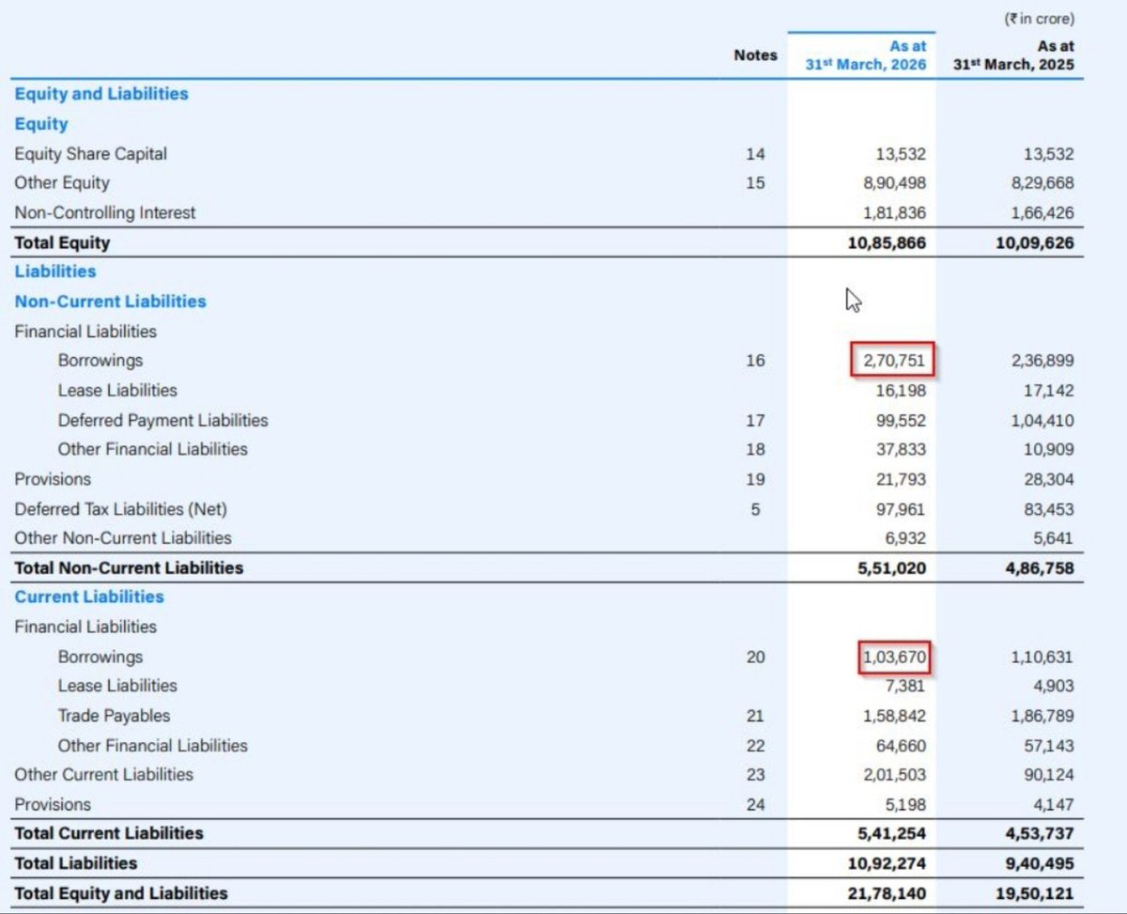Click the Total Liabilities 2025 value 9,40,495

click(1040, 864)
